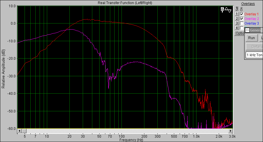Screen dimensions: 263x142
Task: Select the 1 kHz Tone field in Generator
Action: pyautogui.click(x=254, y=55)
